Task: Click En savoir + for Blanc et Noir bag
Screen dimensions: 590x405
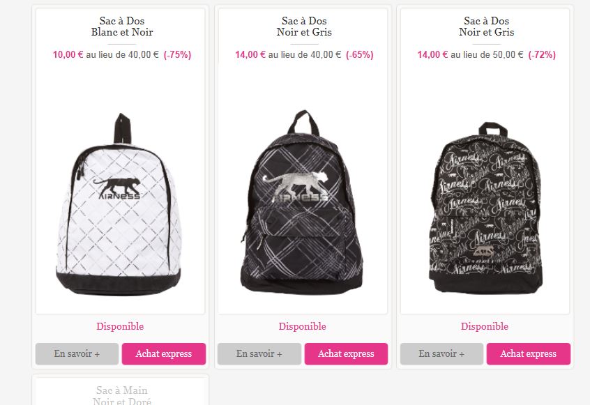Action: click(x=77, y=353)
